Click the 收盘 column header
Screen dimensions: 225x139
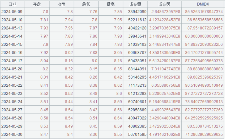pyautogui.click(x=62, y=4)
